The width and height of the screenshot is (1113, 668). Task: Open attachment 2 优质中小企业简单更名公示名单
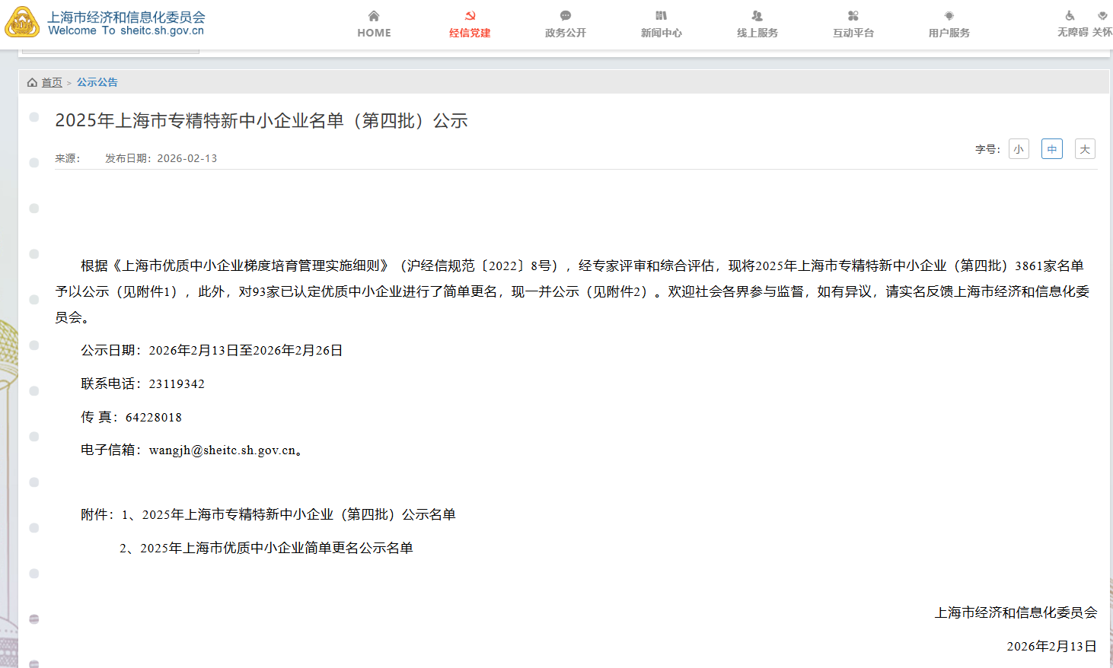click(x=276, y=549)
